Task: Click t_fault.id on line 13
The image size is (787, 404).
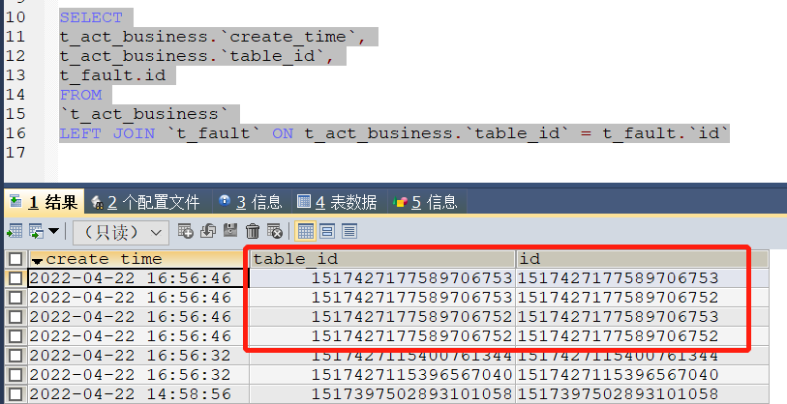Action: coord(112,75)
